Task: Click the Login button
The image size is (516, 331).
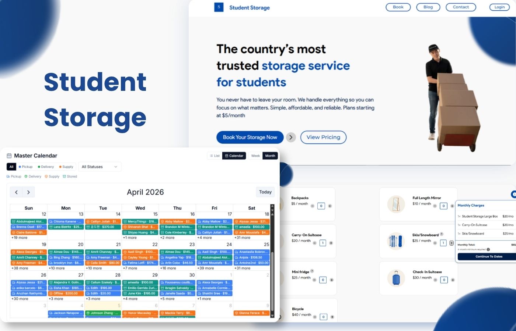Action: click(499, 7)
